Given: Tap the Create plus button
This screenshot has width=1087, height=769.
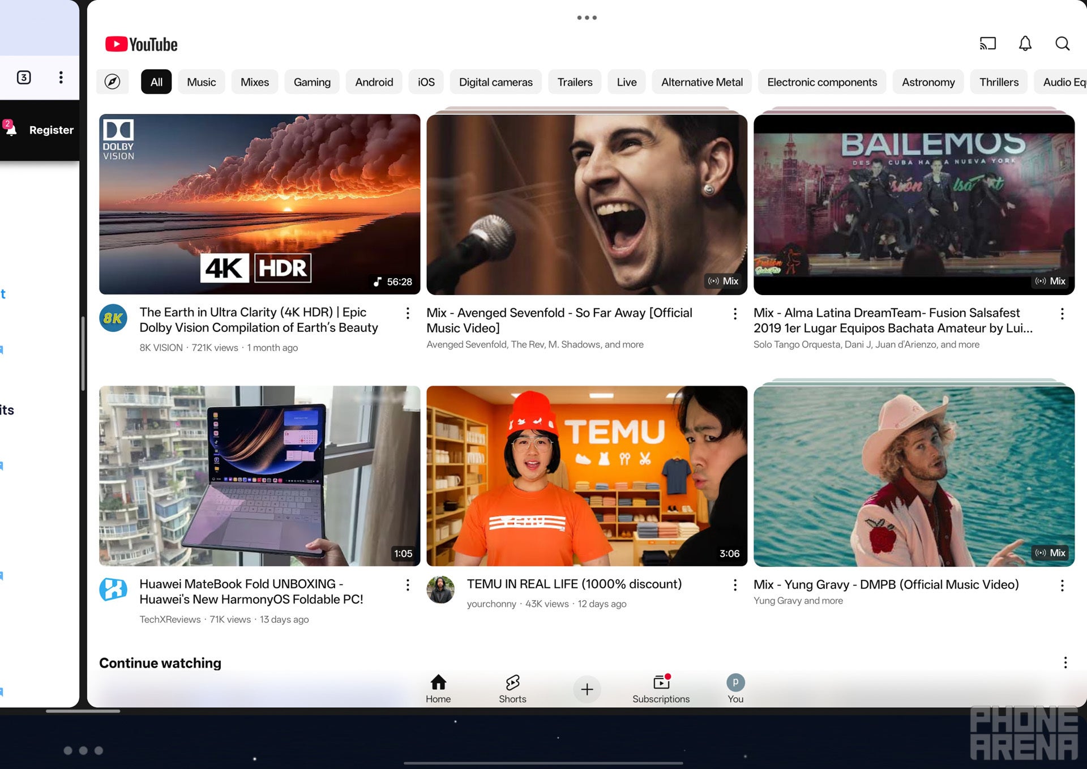Looking at the screenshot, I should pos(587,689).
